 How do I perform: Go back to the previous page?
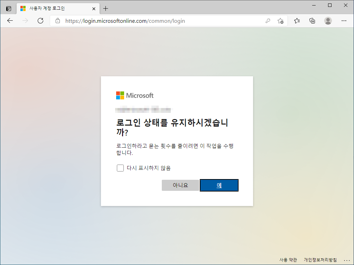tap(10, 21)
